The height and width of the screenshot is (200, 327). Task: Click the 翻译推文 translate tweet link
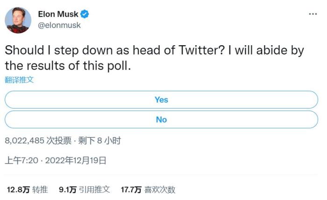pyautogui.click(x=19, y=80)
